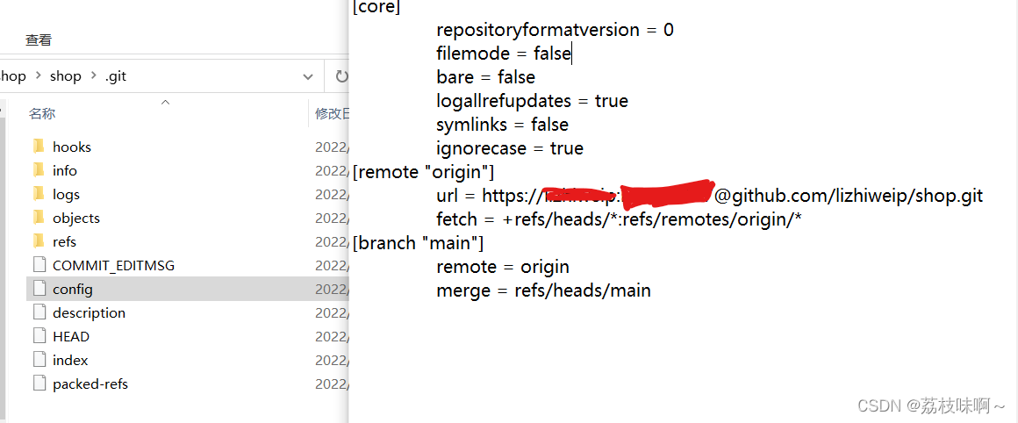
Task: Select the refs folder name
Action: 64,241
